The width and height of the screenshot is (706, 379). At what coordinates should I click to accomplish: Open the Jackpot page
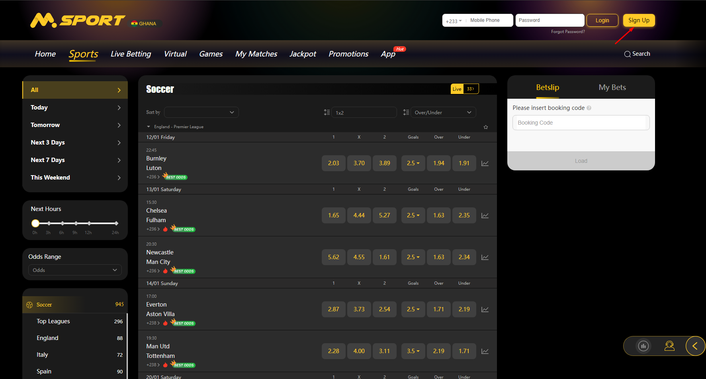coord(303,54)
